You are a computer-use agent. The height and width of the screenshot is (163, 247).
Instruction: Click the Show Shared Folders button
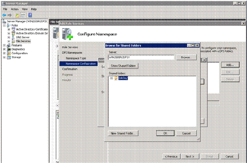tap(123, 66)
